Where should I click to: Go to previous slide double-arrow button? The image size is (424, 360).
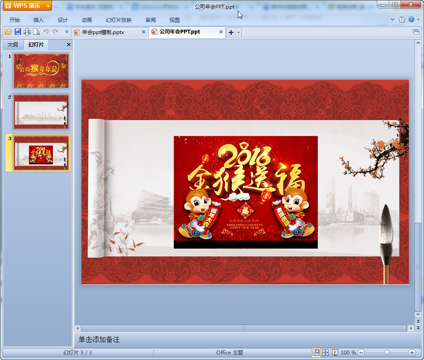click(x=418, y=321)
